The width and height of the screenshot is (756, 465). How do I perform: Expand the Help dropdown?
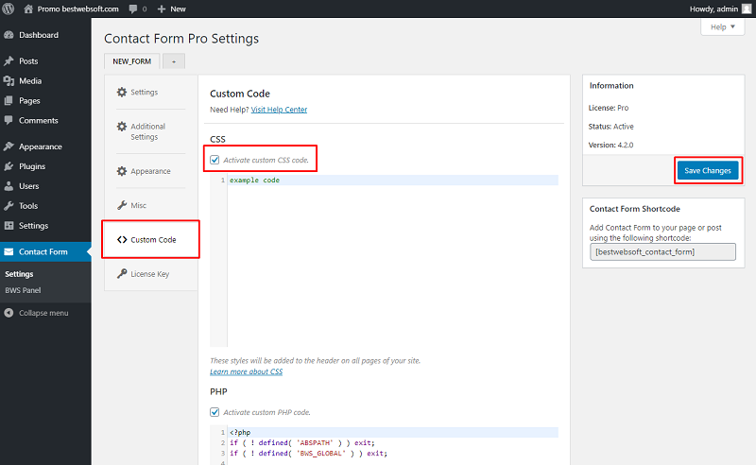click(x=722, y=27)
